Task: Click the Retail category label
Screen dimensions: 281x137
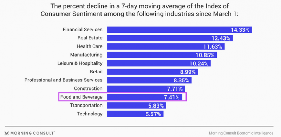Action: pos(96,72)
